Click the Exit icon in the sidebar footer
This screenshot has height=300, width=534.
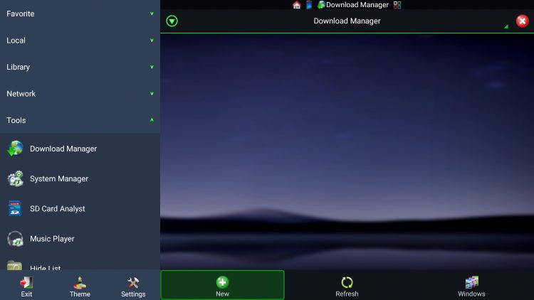(26, 286)
